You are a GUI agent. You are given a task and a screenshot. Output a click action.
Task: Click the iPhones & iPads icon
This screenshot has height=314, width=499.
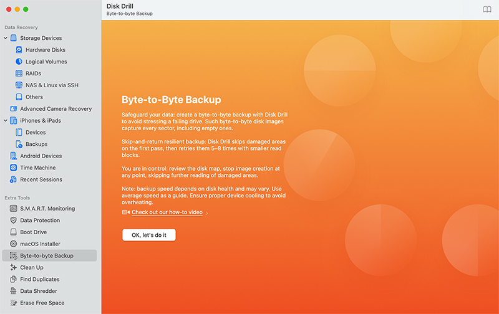13,120
